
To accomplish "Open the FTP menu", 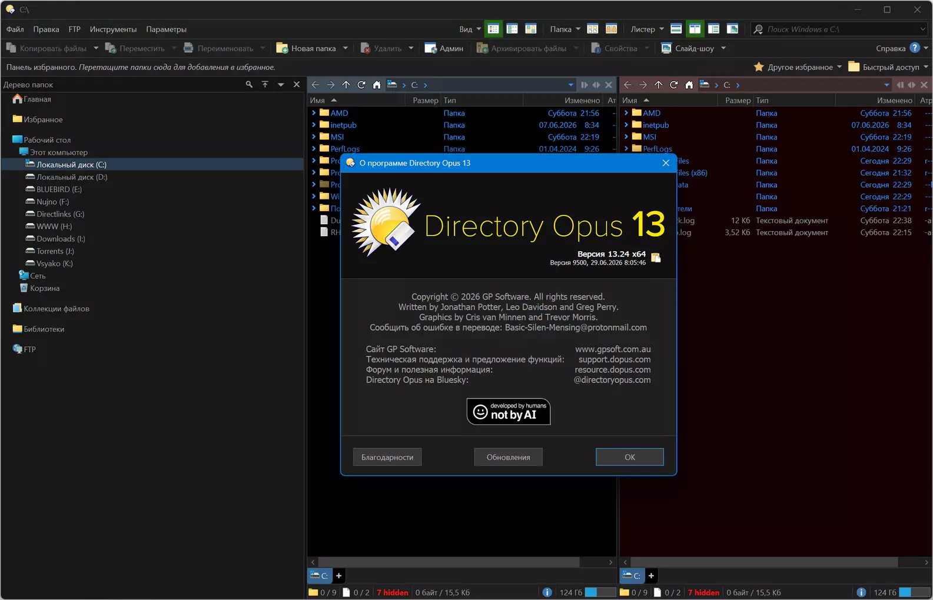I will pos(74,29).
